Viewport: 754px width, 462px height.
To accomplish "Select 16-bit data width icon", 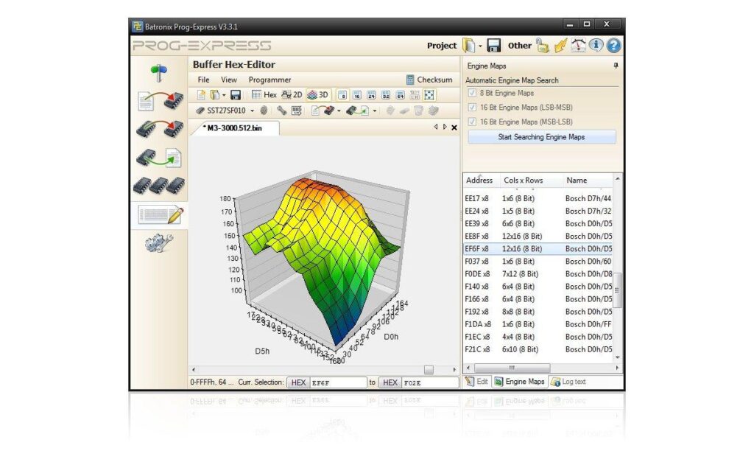I will coord(357,95).
